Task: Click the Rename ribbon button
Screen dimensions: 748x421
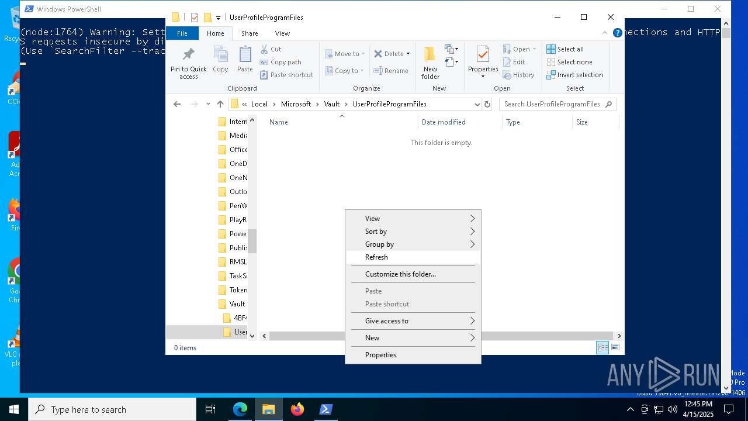Action: pos(390,71)
